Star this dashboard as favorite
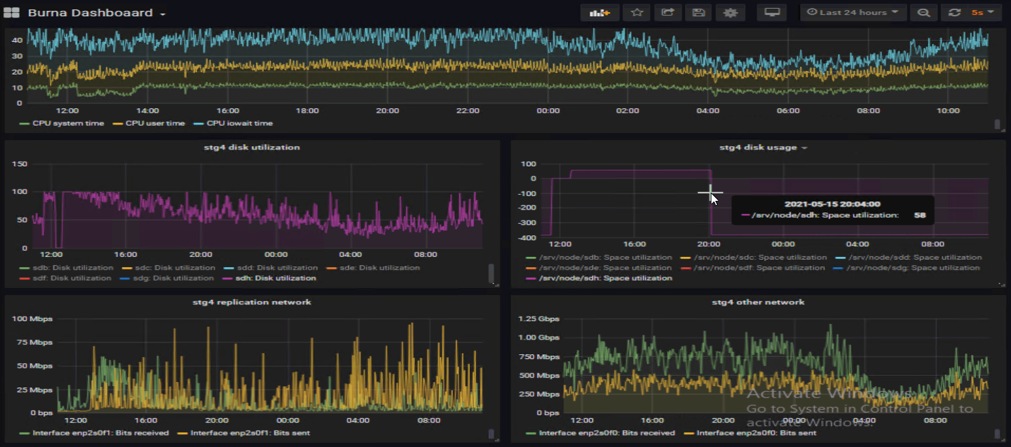 click(x=636, y=13)
